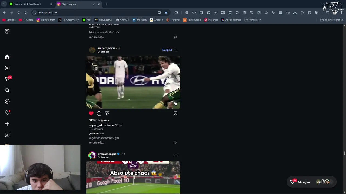Screen dimensions: 346x194
Task: Open a new browser tab
Action: tap(106, 4)
